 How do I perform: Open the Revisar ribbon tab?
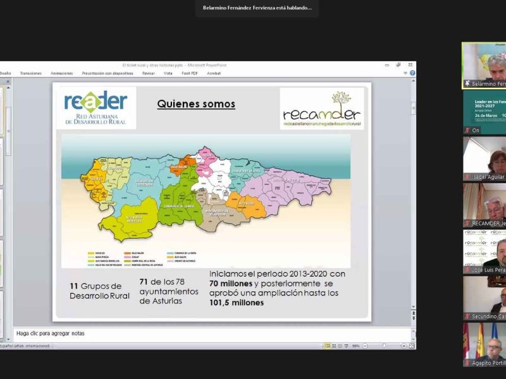pos(149,73)
